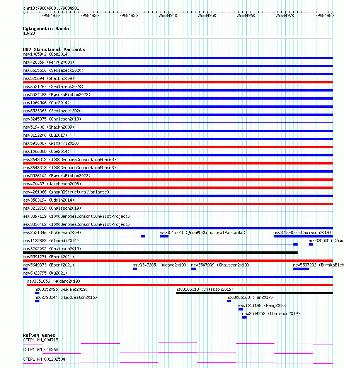The image size is (344, 368).
Task: Click ruler position 79684970
Action: coord(285,15)
